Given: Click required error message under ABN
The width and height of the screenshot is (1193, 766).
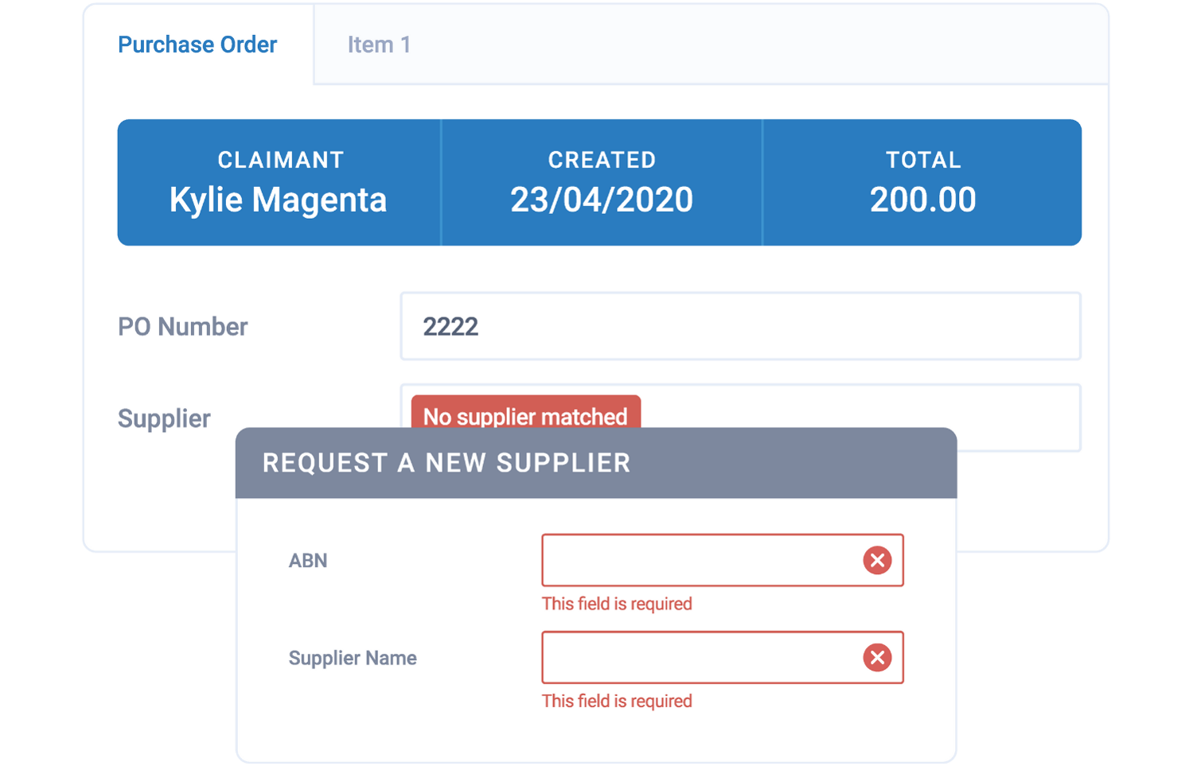Looking at the screenshot, I should click(617, 604).
